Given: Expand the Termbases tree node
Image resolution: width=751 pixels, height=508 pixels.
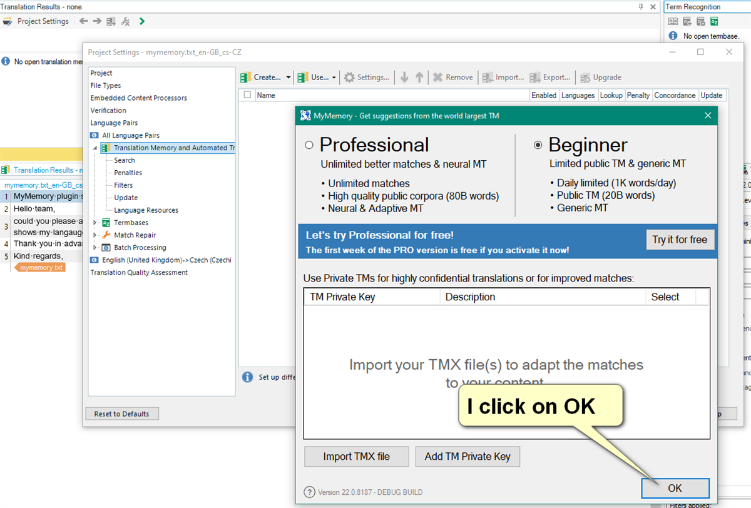Looking at the screenshot, I should pos(95,223).
